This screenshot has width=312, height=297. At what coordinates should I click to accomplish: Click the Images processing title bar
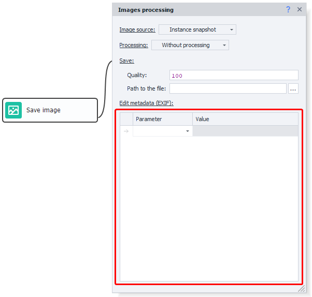[x=197, y=9]
